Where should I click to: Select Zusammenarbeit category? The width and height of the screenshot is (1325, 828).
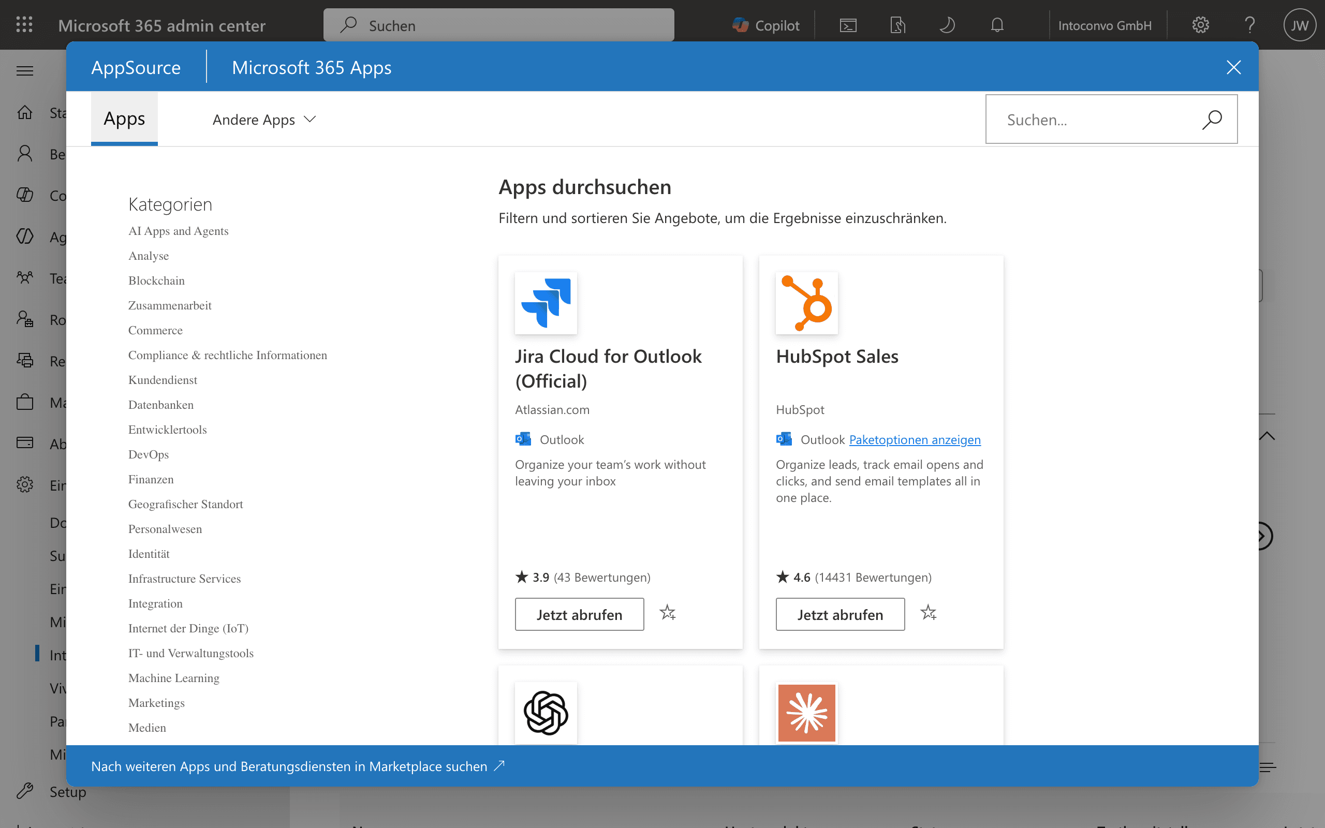170,305
